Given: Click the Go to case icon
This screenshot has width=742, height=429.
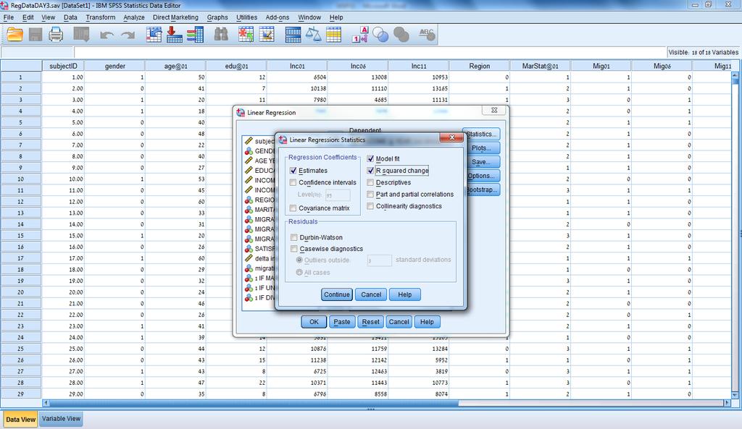Looking at the screenshot, I should [154, 35].
